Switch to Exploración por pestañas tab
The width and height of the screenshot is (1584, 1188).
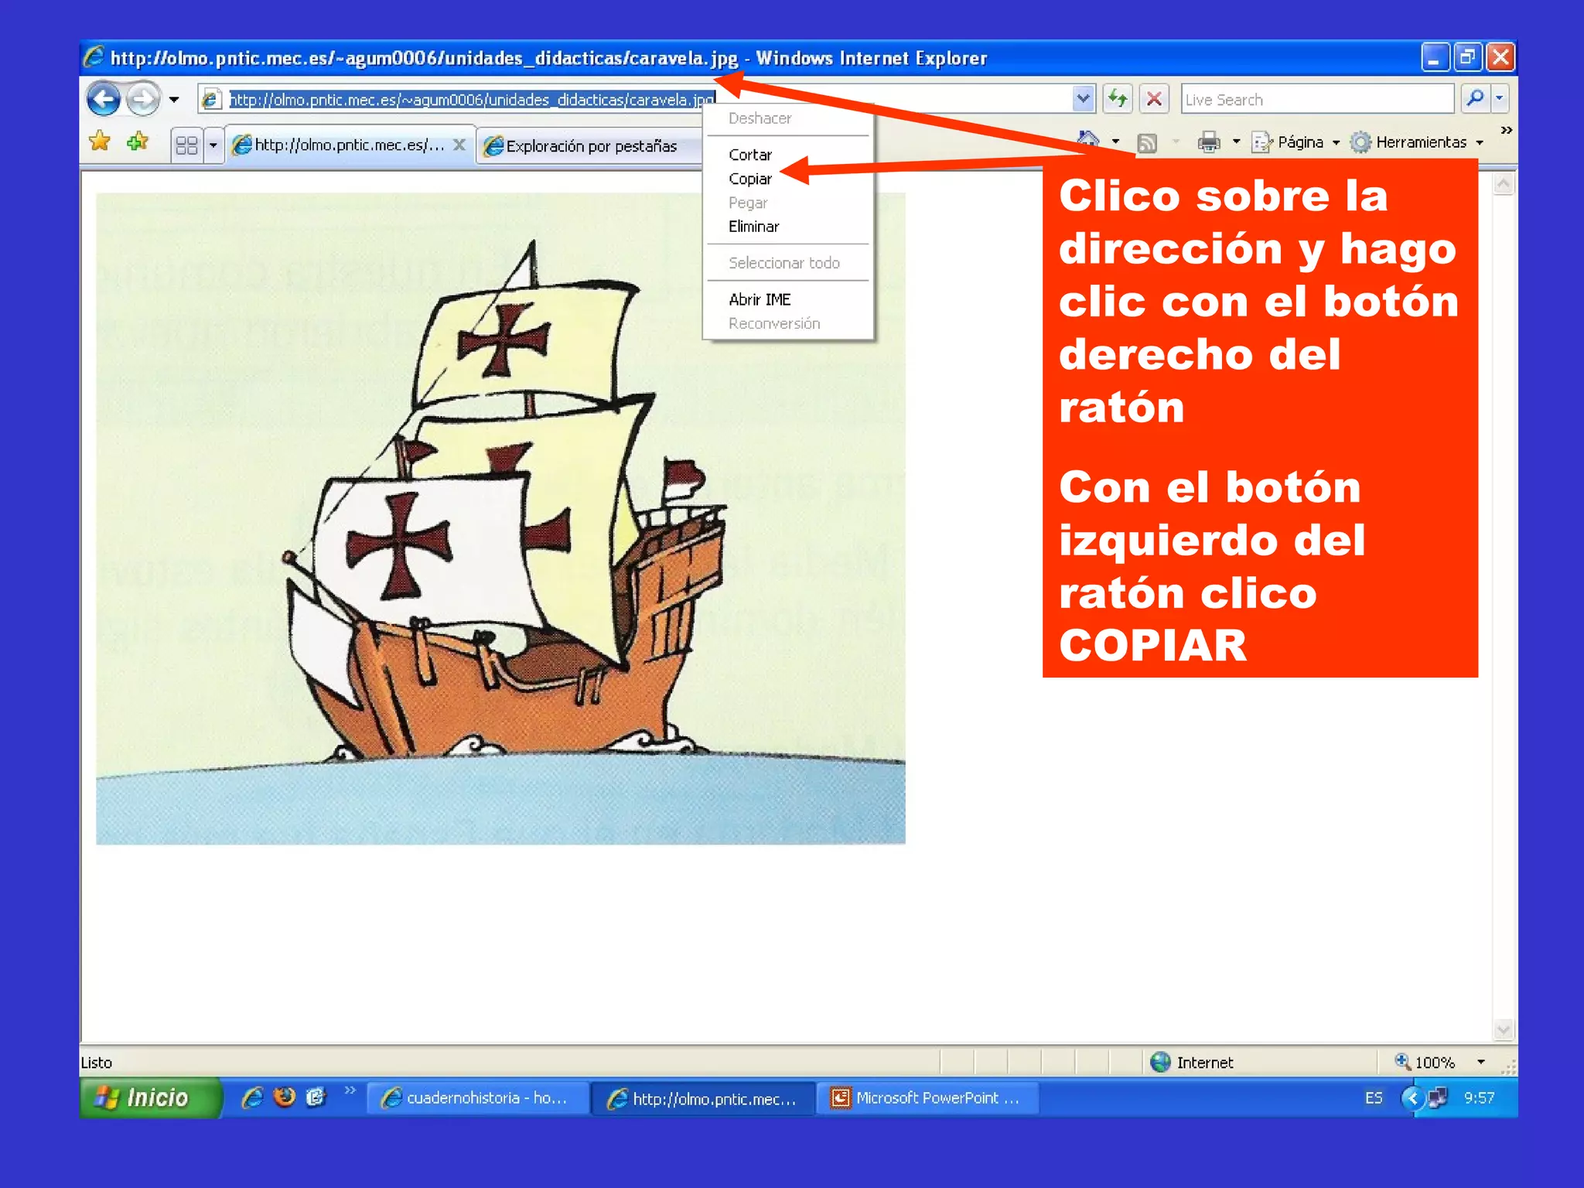click(589, 146)
